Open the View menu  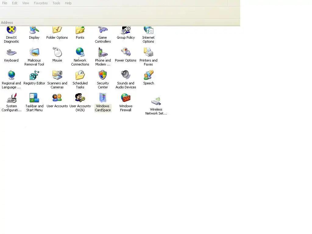[x=26, y=3]
